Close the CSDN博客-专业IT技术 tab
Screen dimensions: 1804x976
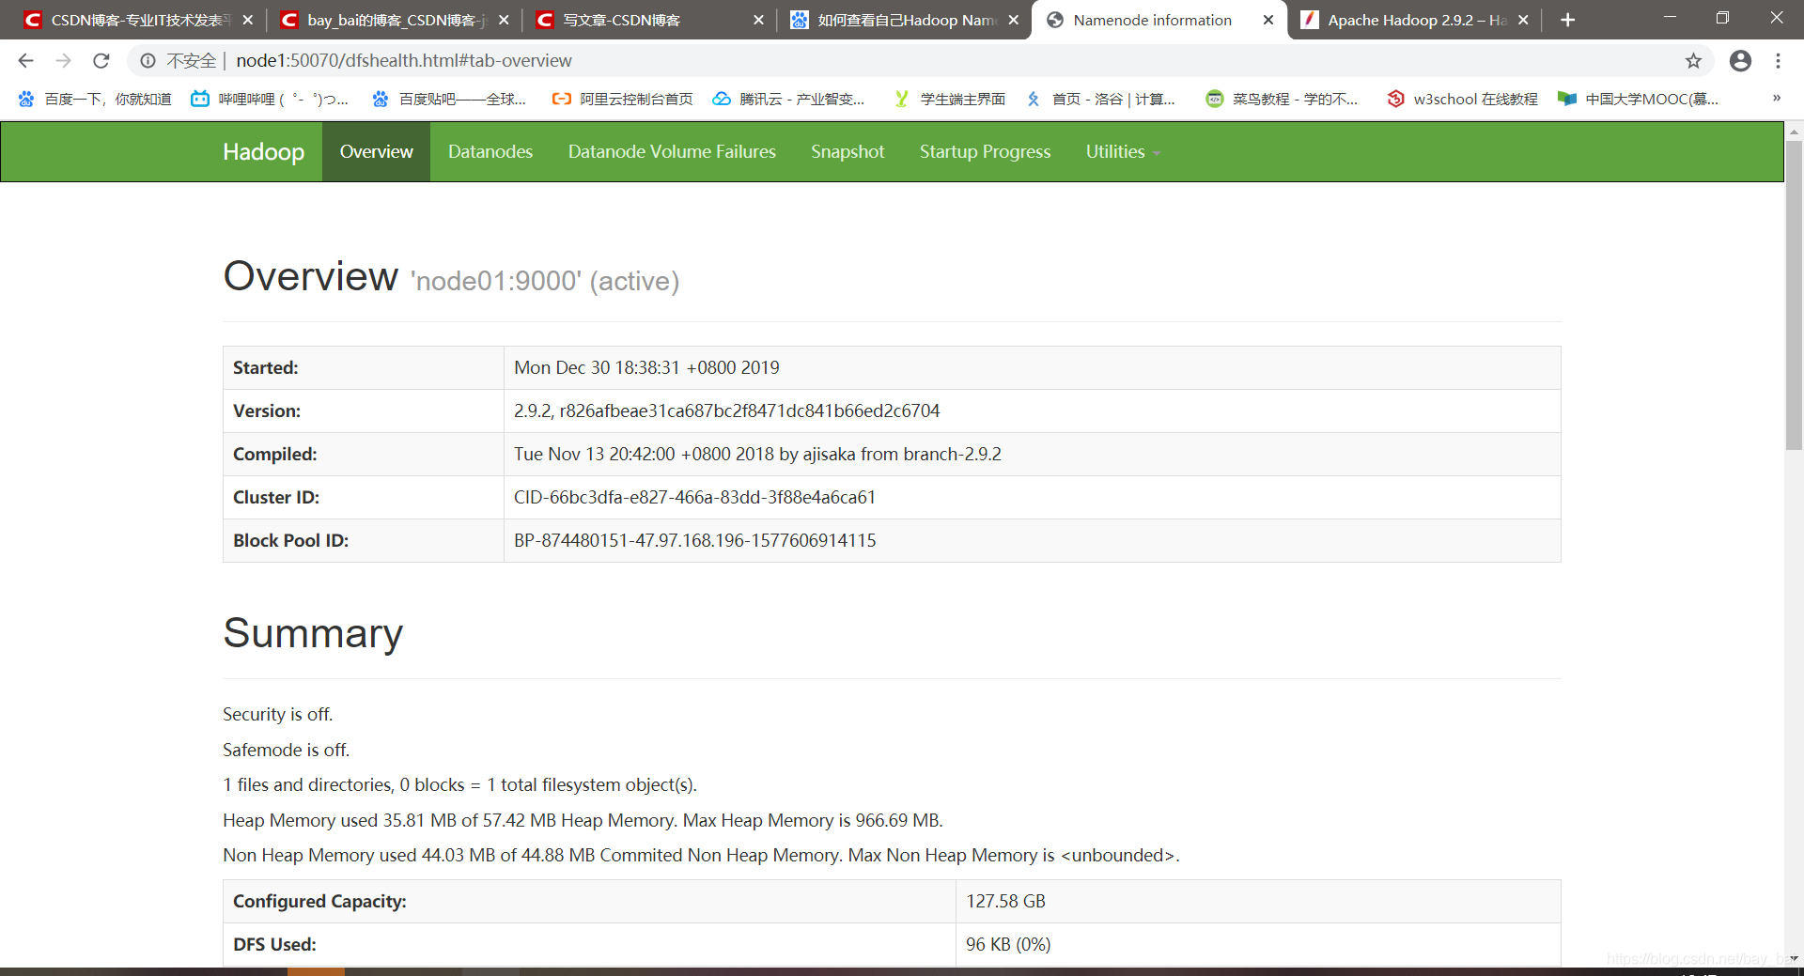[x=248, y=20]
